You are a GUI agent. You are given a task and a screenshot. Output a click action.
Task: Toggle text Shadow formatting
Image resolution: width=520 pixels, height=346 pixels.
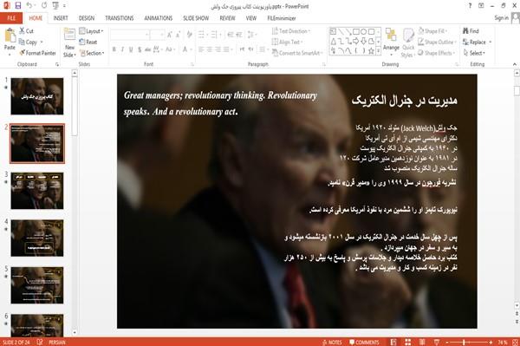pyautogui.click(x=140, y=49)
